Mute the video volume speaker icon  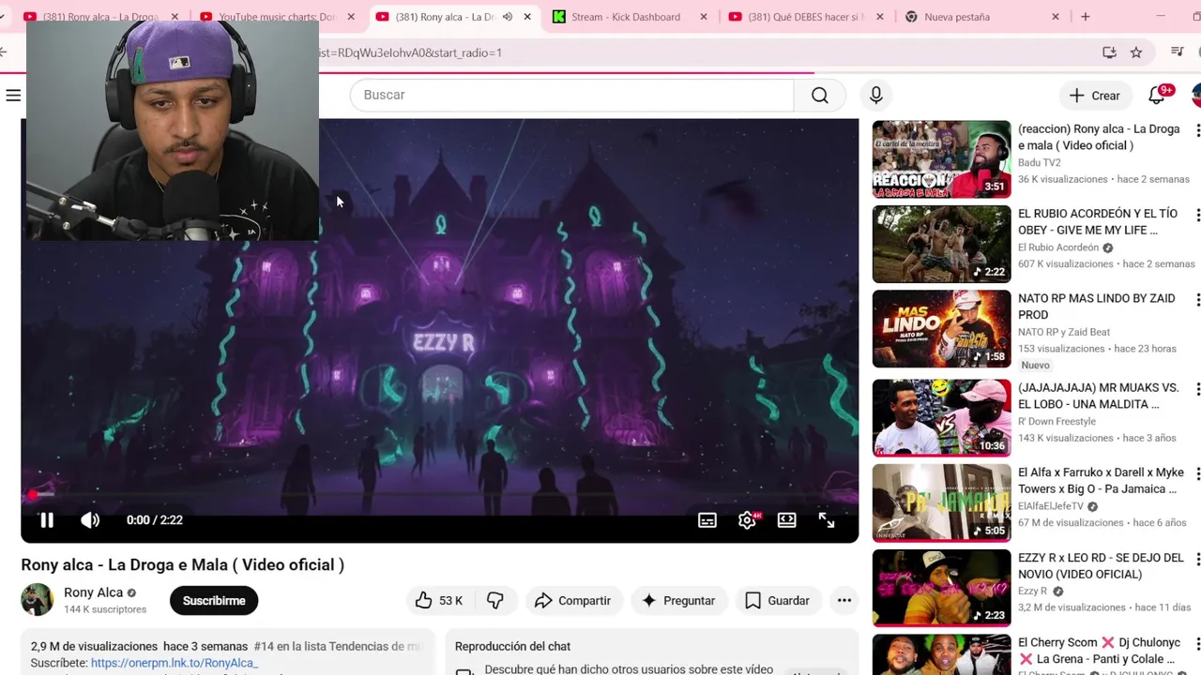90,520
